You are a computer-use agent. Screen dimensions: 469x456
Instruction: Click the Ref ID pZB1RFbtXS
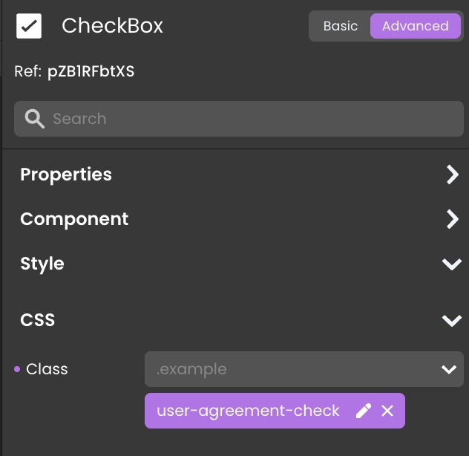(x=91, y=72)
